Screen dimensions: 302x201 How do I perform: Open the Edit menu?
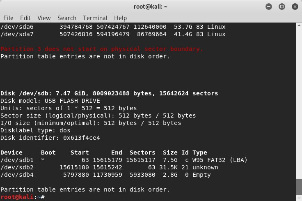(25, 18)
